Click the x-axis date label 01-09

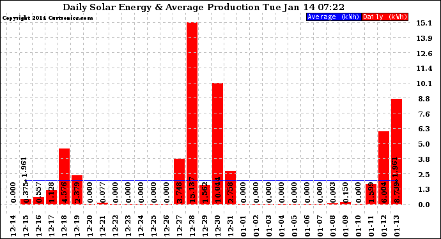[345, 226]
